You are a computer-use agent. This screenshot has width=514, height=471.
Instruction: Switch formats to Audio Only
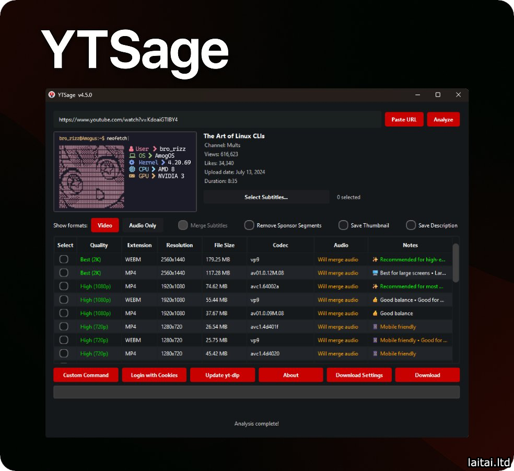coord(143,225)
